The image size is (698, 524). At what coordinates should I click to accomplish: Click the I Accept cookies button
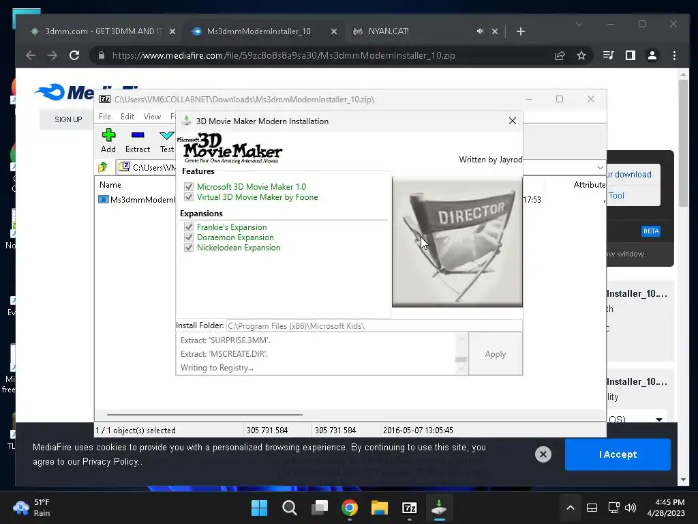coord(618,454)
